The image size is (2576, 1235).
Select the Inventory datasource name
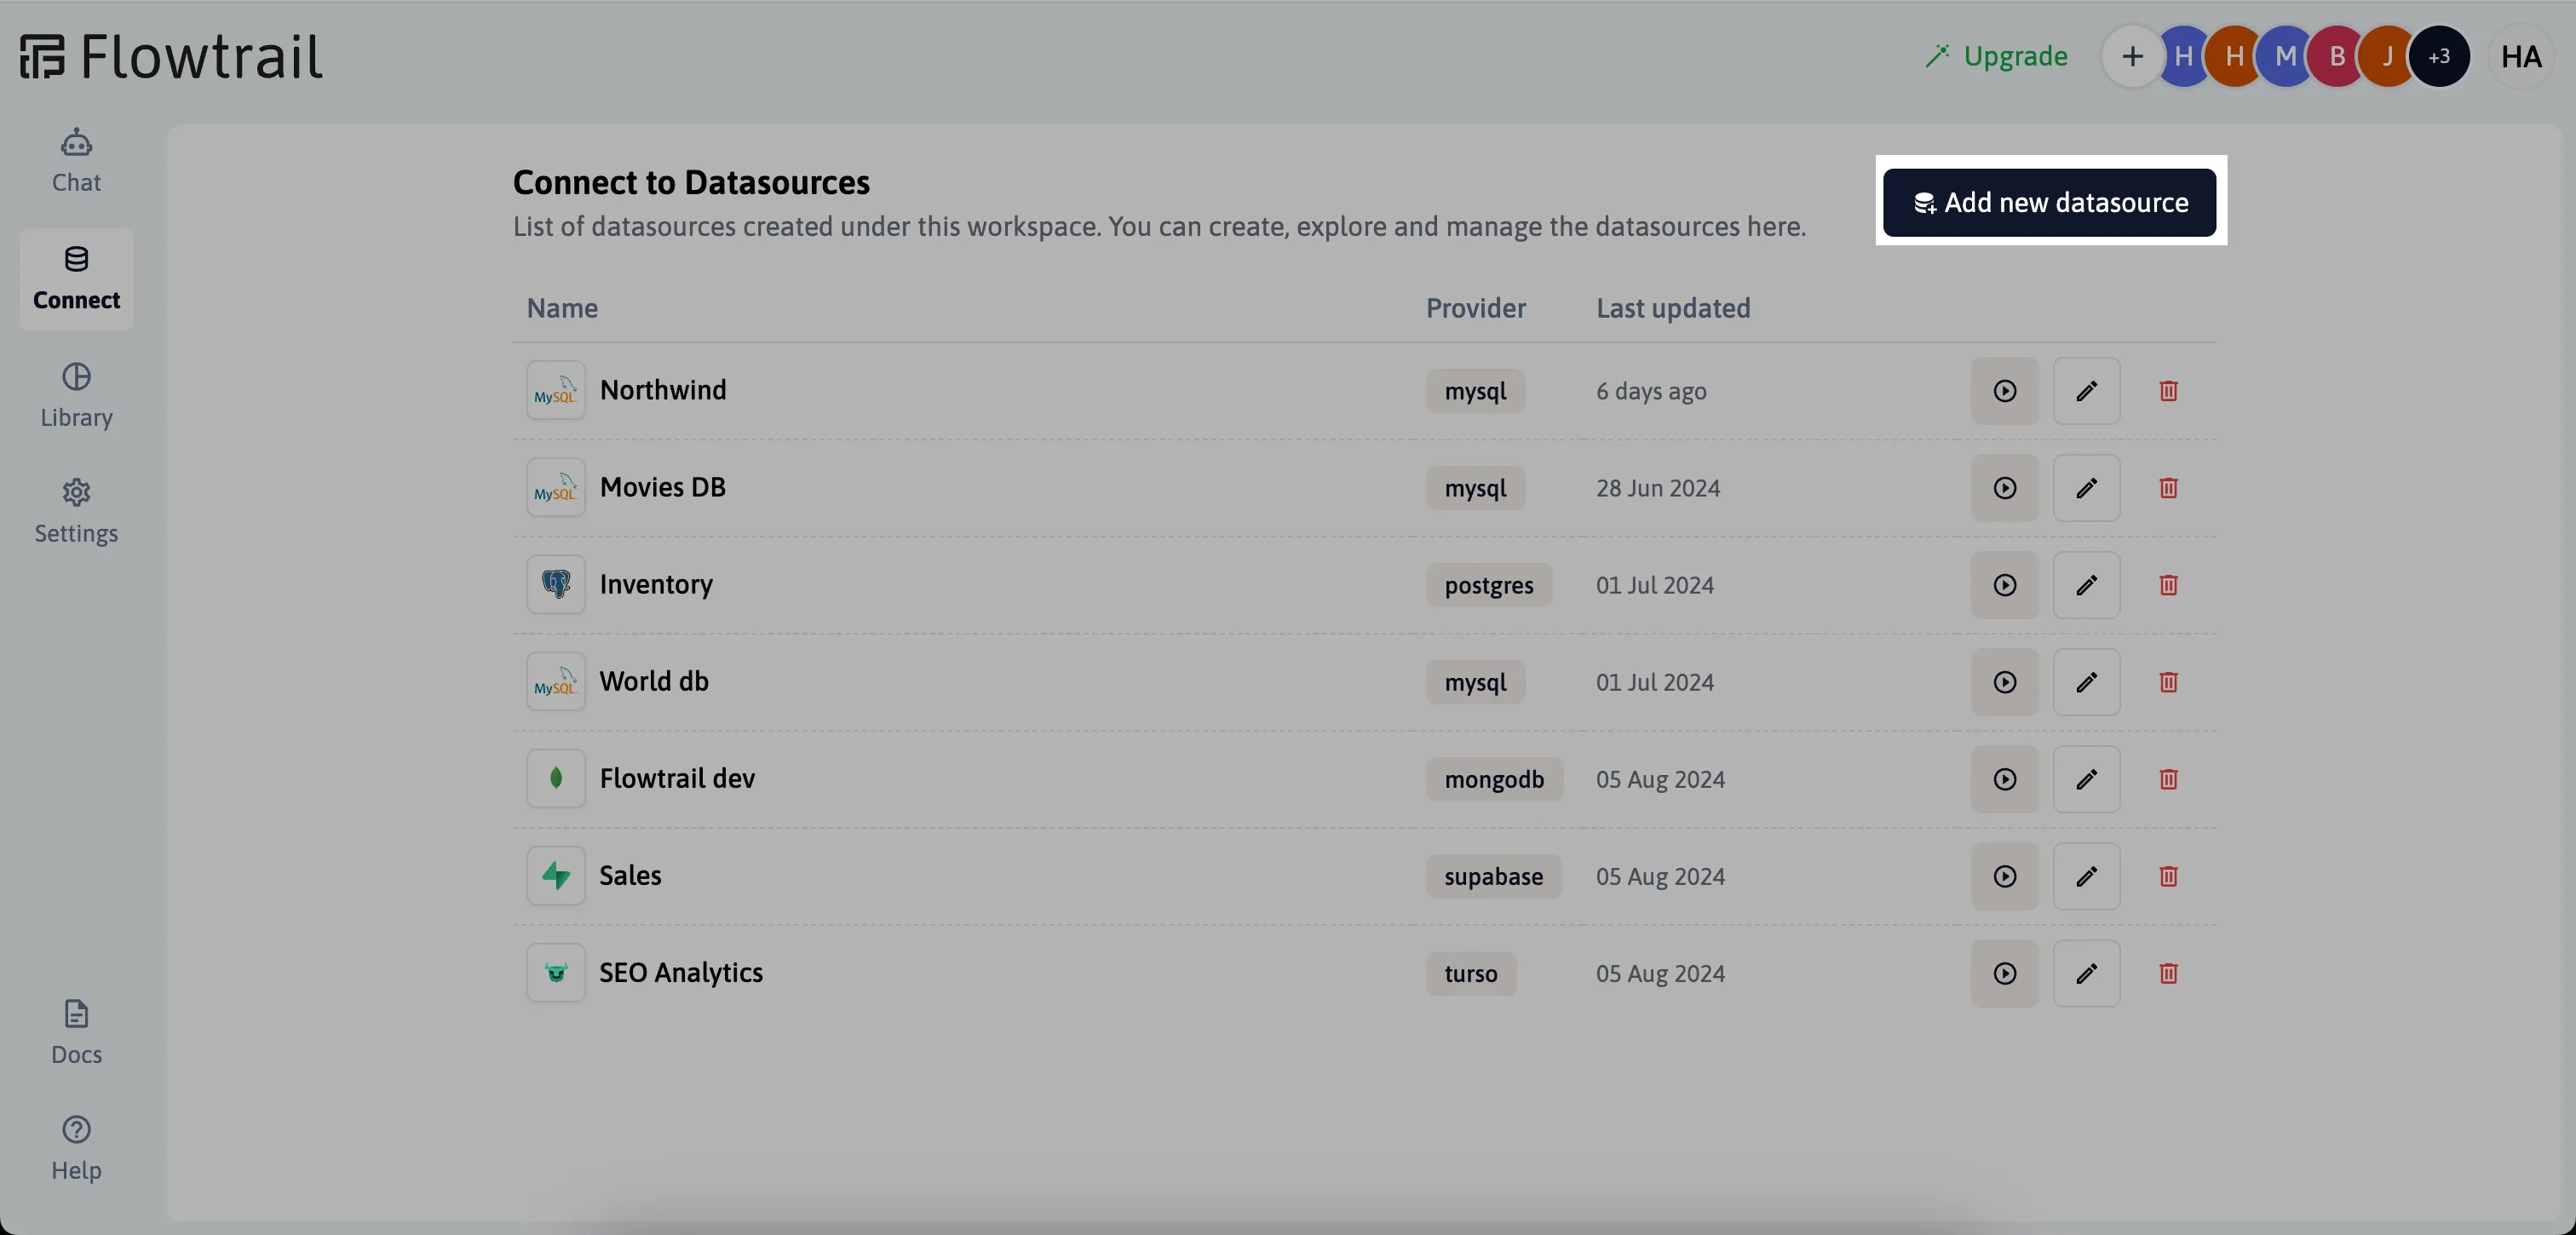tap(656, 584)
